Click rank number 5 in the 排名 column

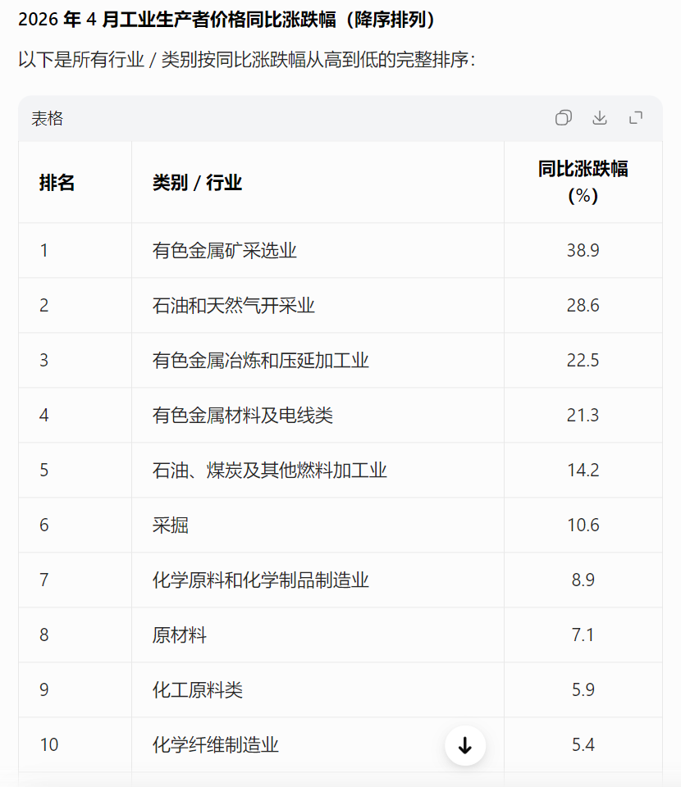[44, 470]
